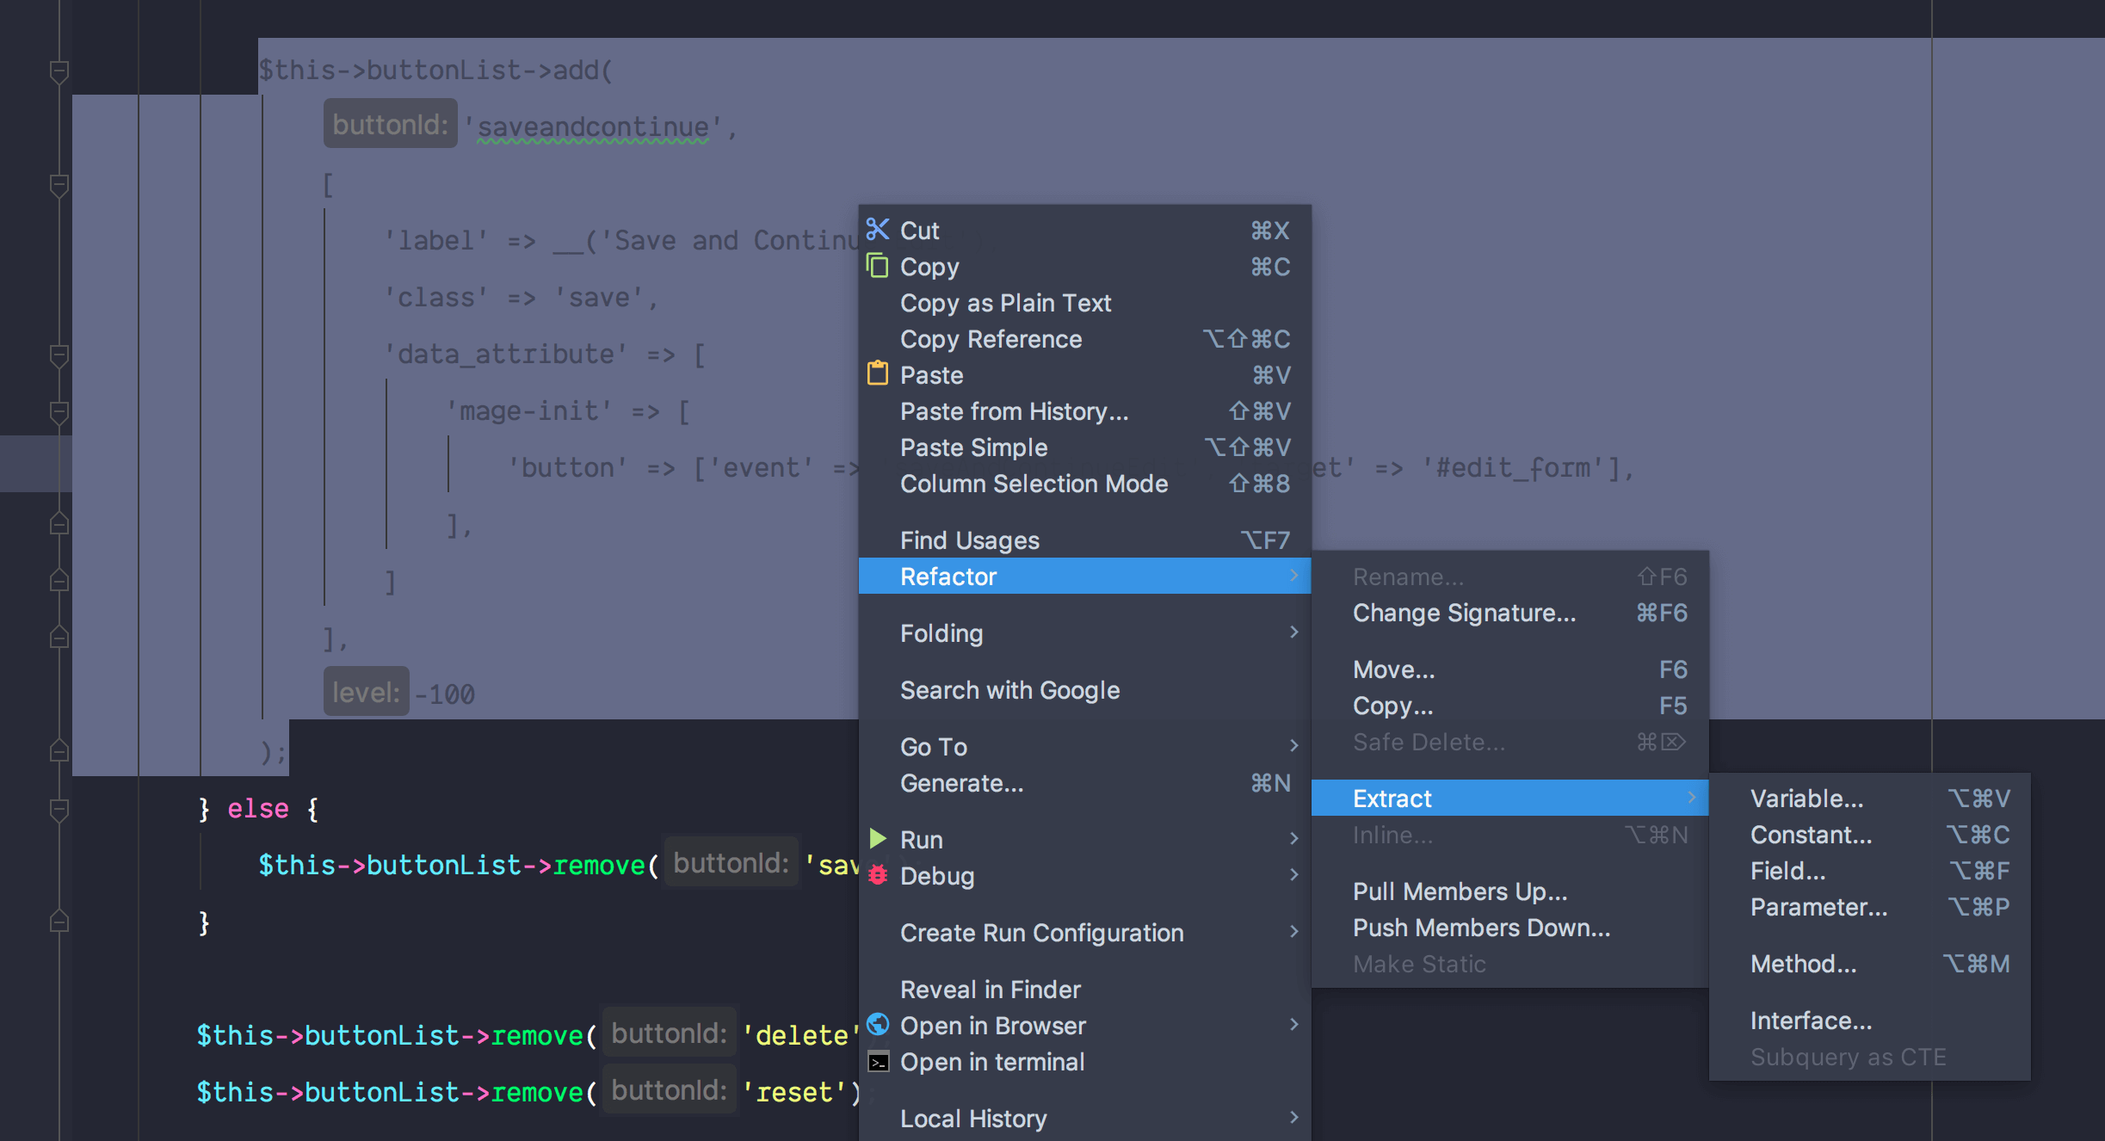Enable Column Selection Mode

1084,484
